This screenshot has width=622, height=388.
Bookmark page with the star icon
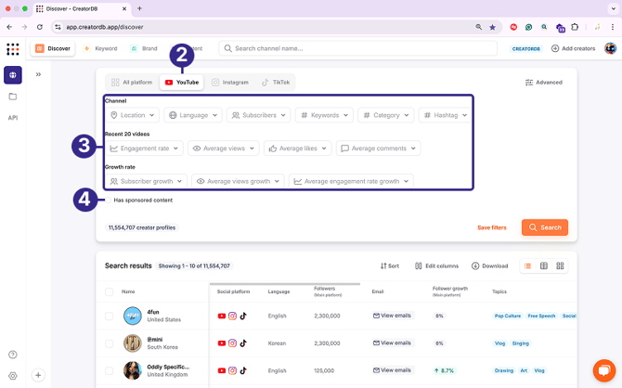coord(492,27)
